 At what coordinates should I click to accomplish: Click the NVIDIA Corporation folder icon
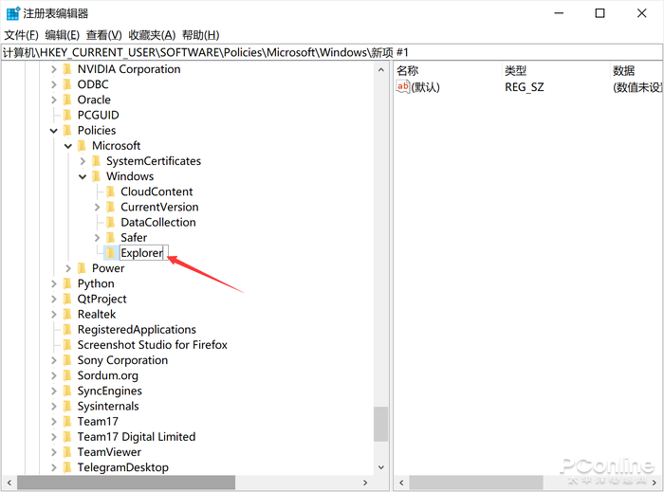(67, 69)
